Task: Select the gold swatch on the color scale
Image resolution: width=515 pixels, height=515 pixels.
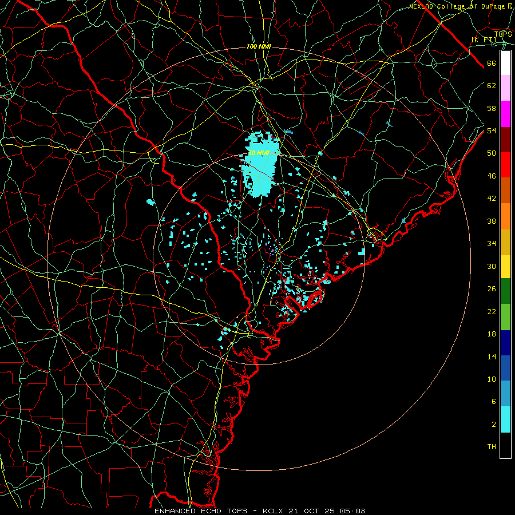Action: (505, 242)
